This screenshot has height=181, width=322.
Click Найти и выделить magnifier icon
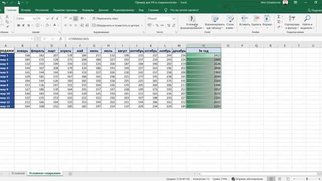(307, 19)
